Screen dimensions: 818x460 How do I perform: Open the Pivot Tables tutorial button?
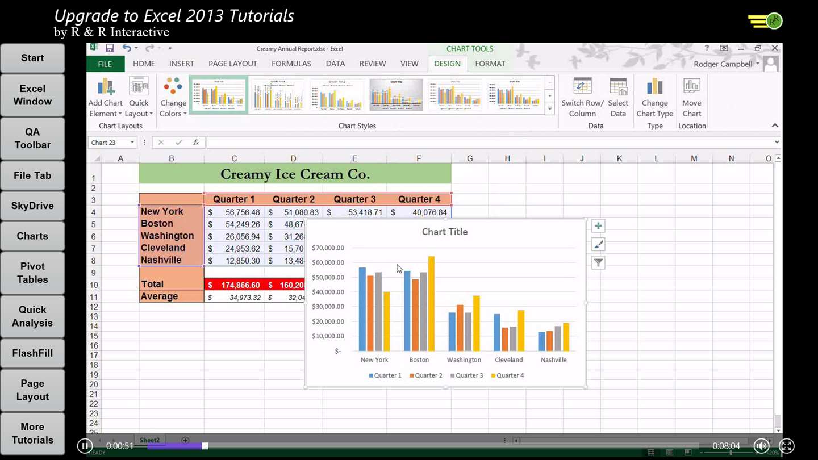32,273
